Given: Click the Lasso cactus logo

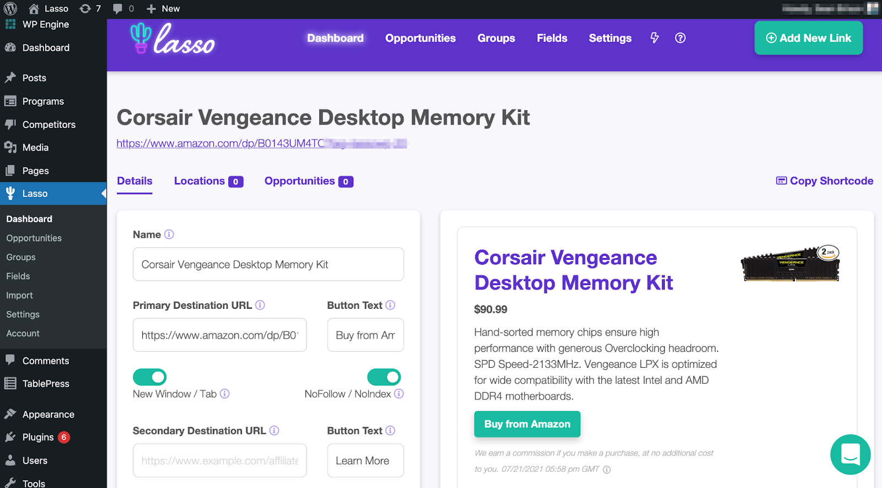Looking at the screenshot, I should coord(172,38).
